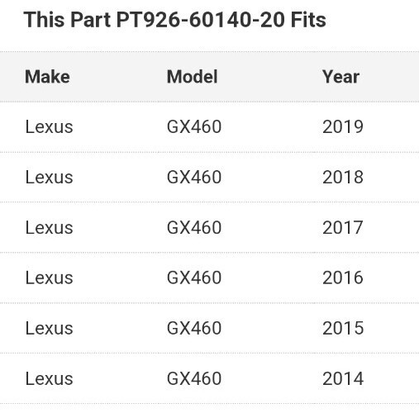
Task: Select the 2014 year cell
Action: click(x=343, y=378)
